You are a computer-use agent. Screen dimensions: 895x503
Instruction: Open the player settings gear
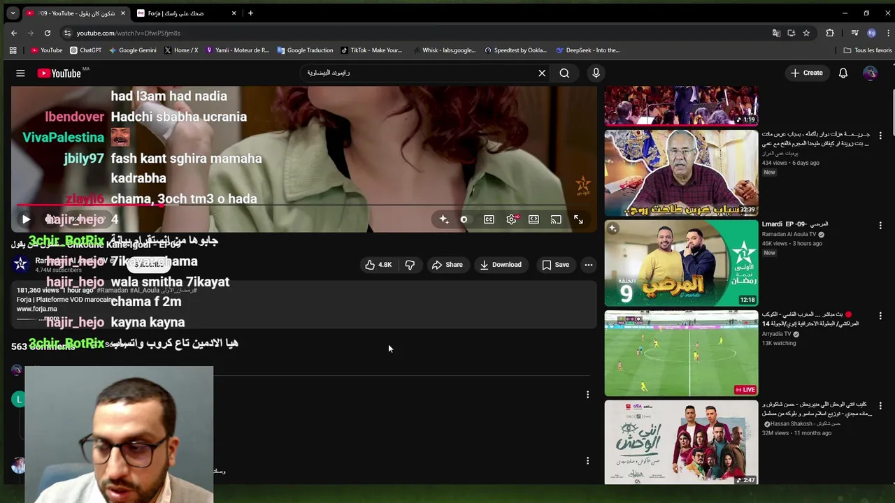pos(512,219)
